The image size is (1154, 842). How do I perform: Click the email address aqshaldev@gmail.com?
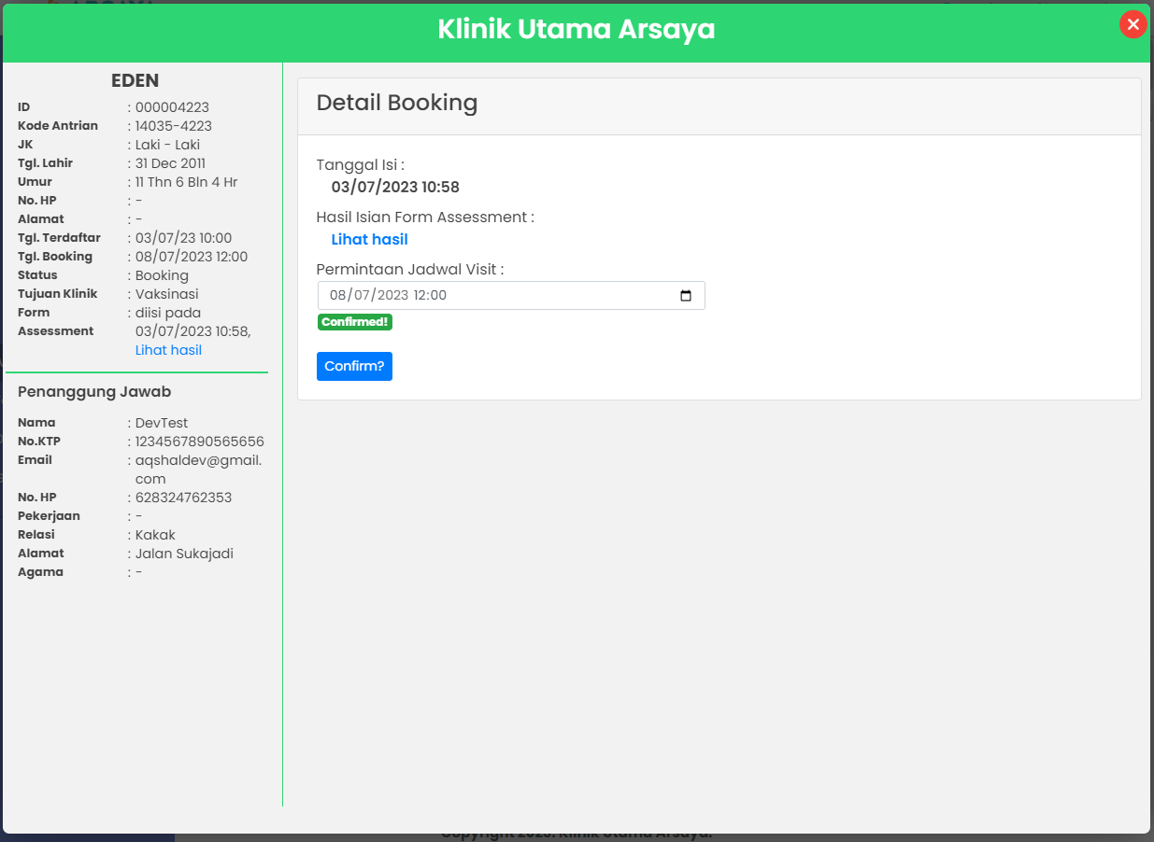coord(199,459)
